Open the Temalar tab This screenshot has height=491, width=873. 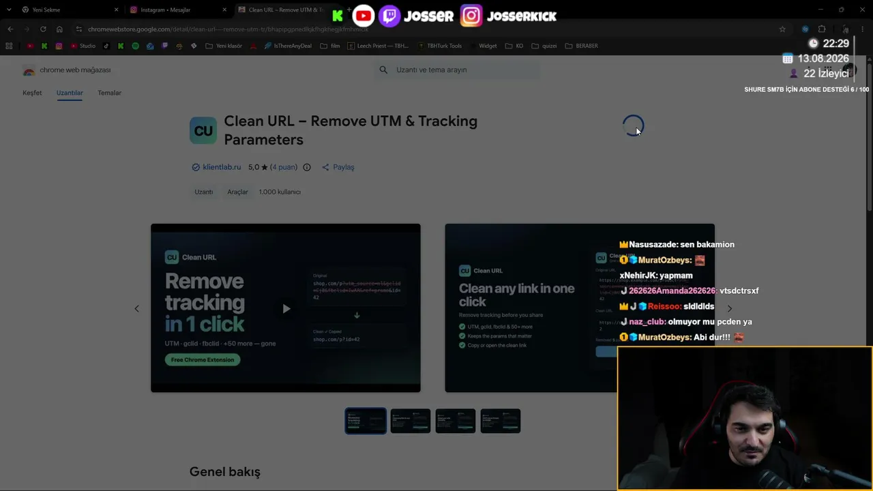[x=109, y=93]
